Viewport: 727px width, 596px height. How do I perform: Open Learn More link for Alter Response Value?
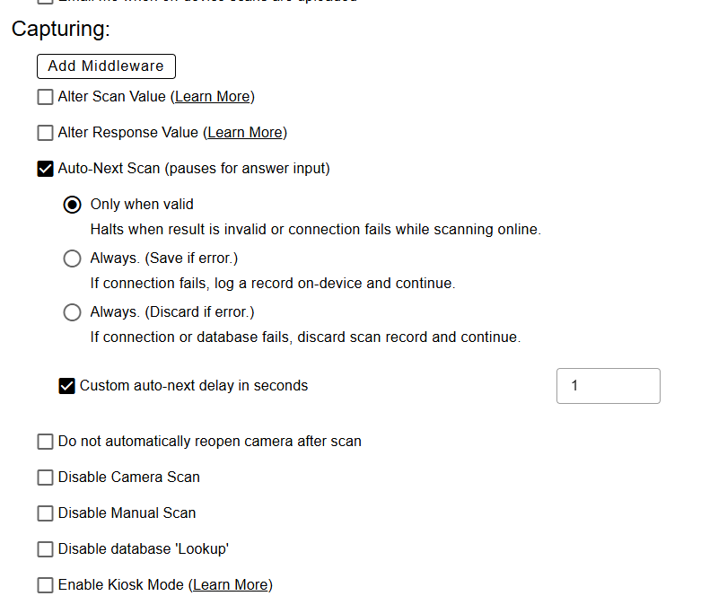pos(245,133)
